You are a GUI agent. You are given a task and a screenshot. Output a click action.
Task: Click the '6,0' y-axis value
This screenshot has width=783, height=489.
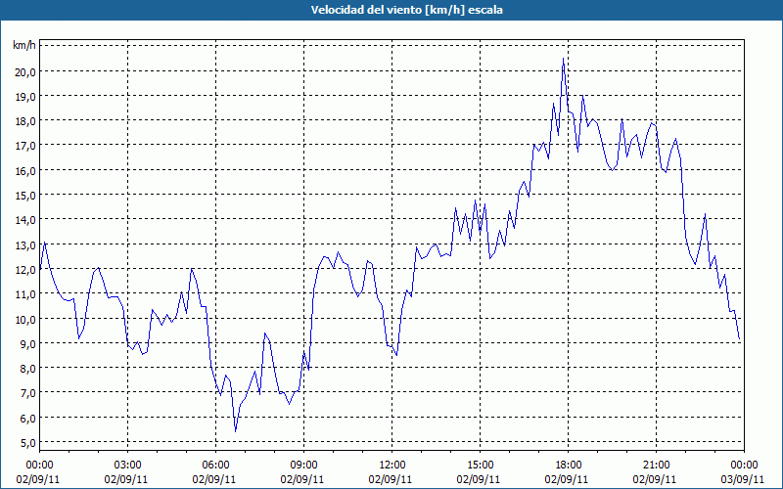[x=28, y=419]
